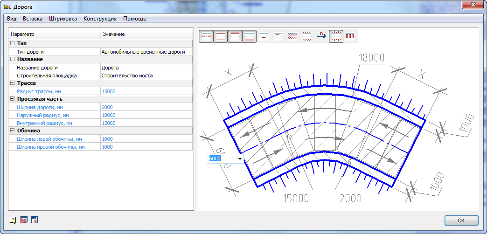Toggle the slope tick marks icon
487x234 pixels.
pos(336,36)
